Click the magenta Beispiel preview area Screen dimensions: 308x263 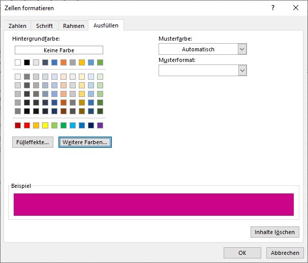tap(153, 204)
